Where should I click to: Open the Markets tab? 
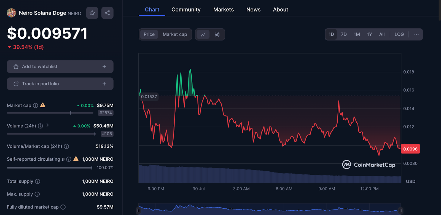point(224,10)
